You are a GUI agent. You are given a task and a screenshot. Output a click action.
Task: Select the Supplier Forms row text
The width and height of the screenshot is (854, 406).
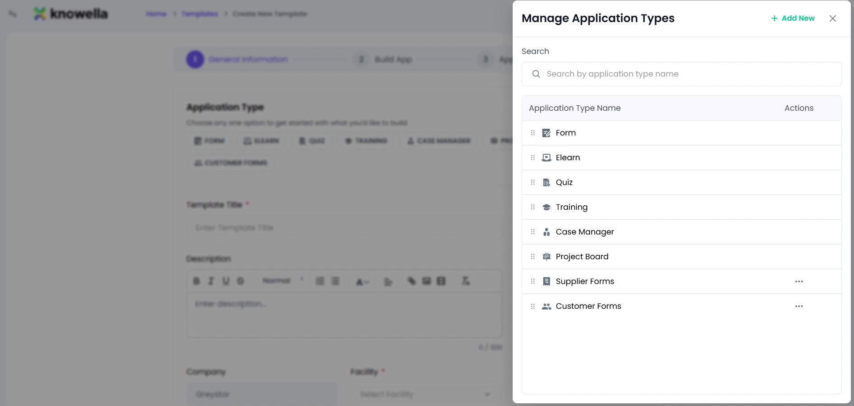click(585, 281)
